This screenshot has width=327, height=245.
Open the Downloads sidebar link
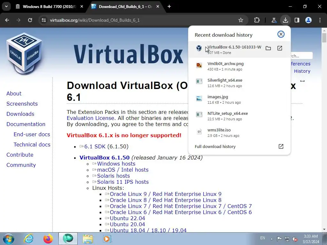[x=20, y=114]
